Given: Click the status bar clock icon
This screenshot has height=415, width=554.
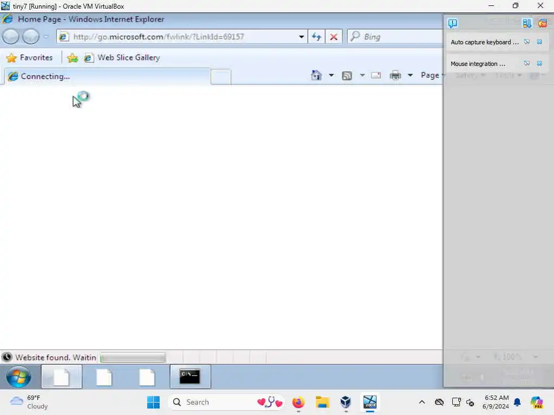Looking at the screenshot, I should pyautogui.click(x=7, y=357).
